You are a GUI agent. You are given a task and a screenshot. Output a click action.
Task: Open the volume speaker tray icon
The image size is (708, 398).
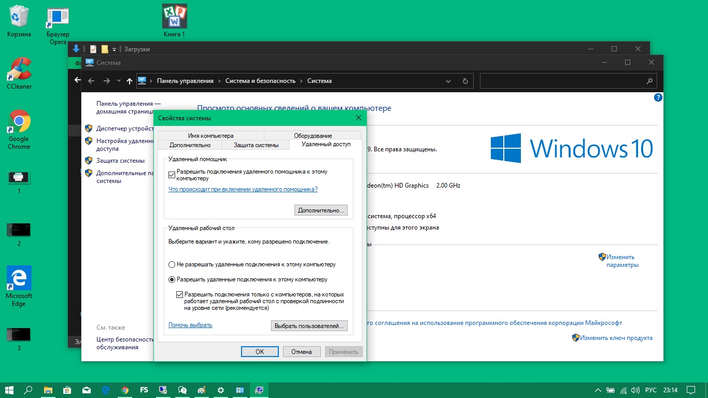635,390
